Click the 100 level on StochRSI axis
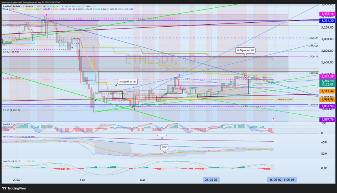This screenshot has width=337, height=193. (x=324, y=123)
